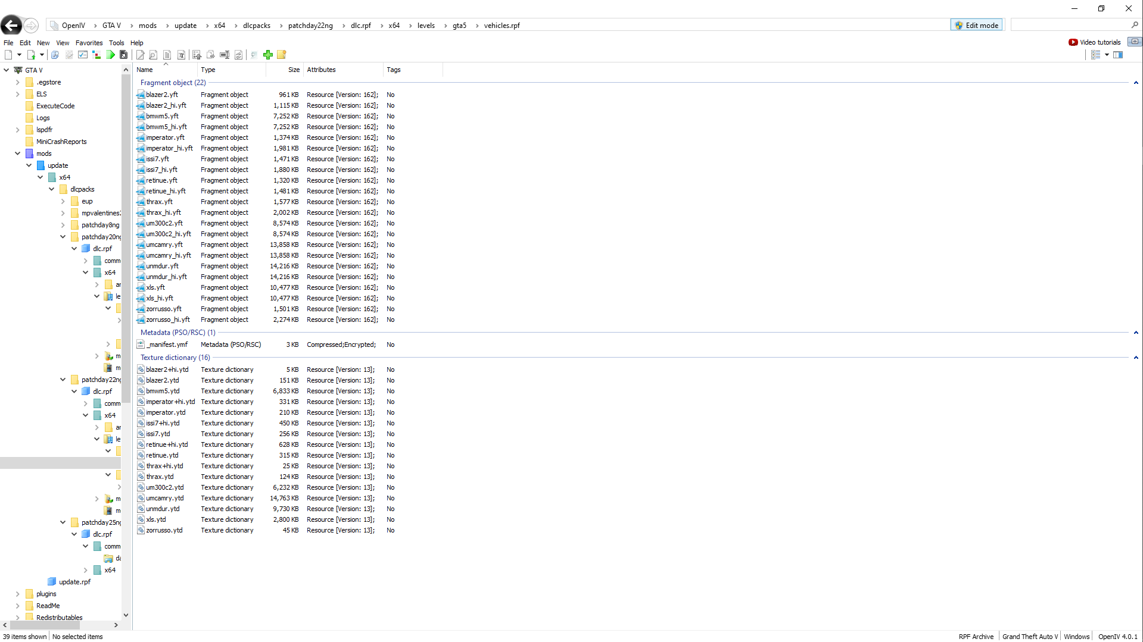Open the File menu
Screen dimensions: 1143x642
[8, 43]
